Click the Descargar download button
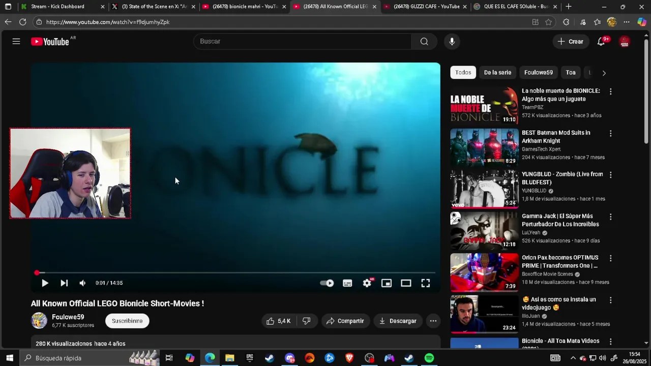Screen dimensions: 651x366 tap(398, 321)
